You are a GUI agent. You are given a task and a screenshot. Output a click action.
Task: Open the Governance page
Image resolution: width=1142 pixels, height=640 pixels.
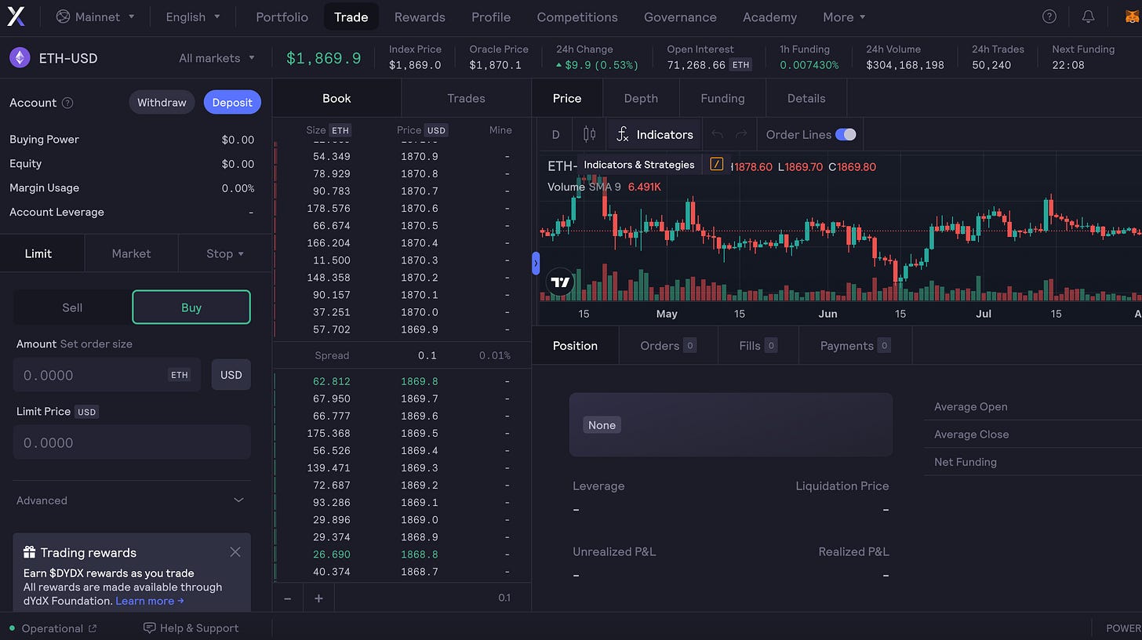680,16
